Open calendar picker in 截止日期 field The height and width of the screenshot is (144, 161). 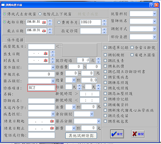click(44, 31)
